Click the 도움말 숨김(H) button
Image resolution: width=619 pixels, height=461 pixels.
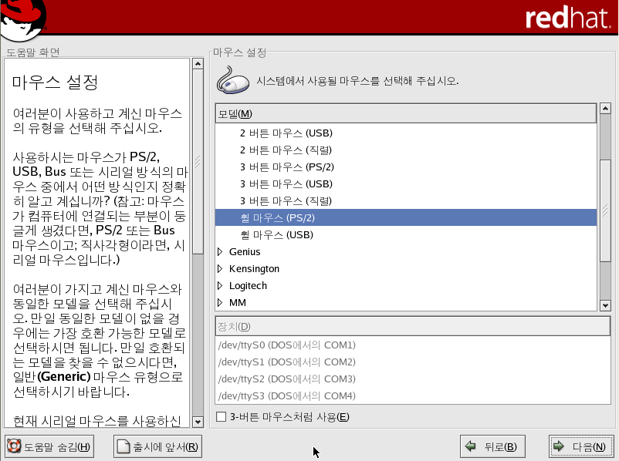tap(49, 446)
